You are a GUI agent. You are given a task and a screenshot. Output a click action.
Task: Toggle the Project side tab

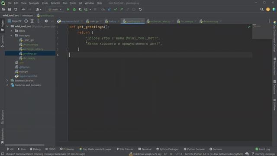tap(3, 25)
